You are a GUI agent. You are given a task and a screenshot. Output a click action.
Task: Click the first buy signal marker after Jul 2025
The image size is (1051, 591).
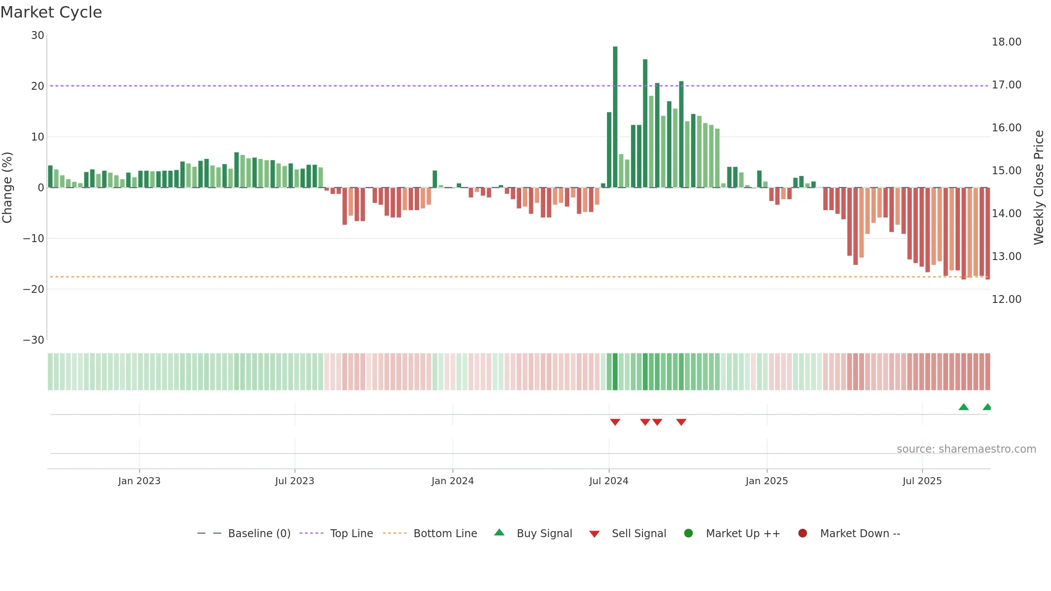pyautogui.click(x=963, y=407)
